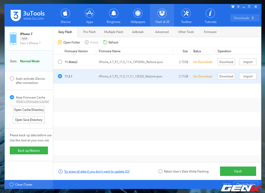Switch to the Easy Flash tab
Viewport: 265px width, 193px height.
(x=65, y=32)
